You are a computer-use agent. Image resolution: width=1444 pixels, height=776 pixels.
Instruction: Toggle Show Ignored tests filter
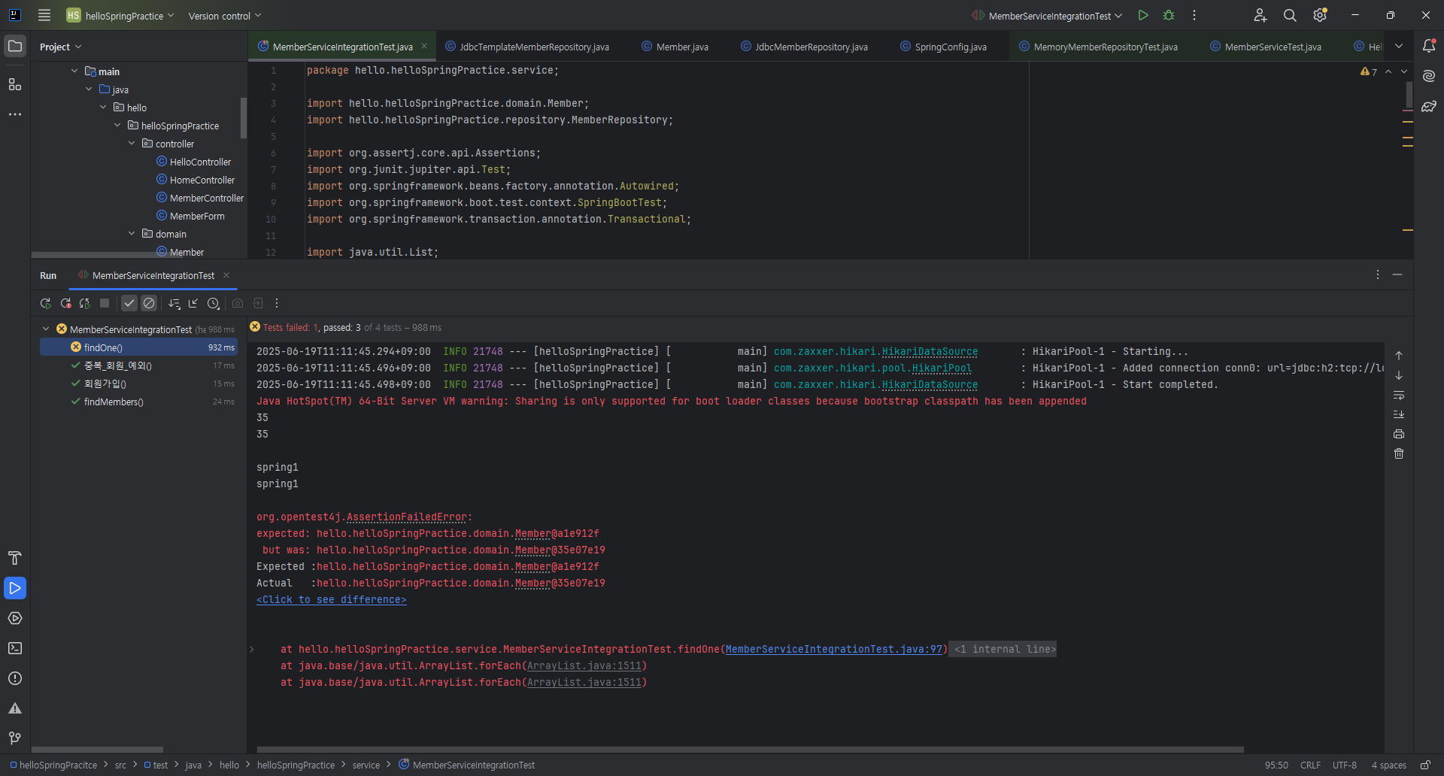[x=149, y=303]
